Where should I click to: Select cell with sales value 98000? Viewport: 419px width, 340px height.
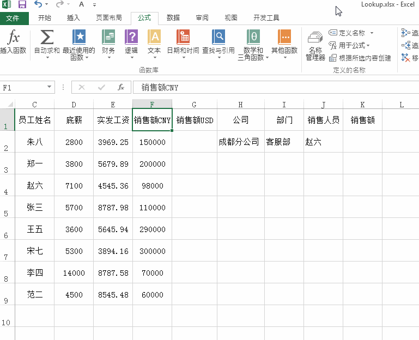point(153,185)
